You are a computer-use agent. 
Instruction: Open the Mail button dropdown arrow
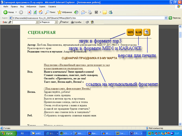tap(86, 12)
